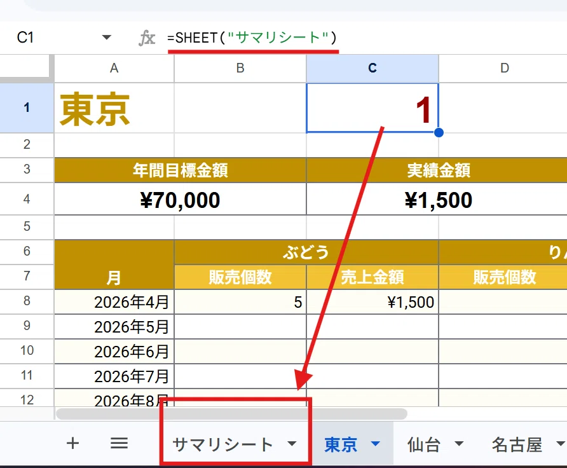Click the 実績金額 header cell
Image resolution: width=567 pixels, height=468 pixels.
click(x=438, y=170)
